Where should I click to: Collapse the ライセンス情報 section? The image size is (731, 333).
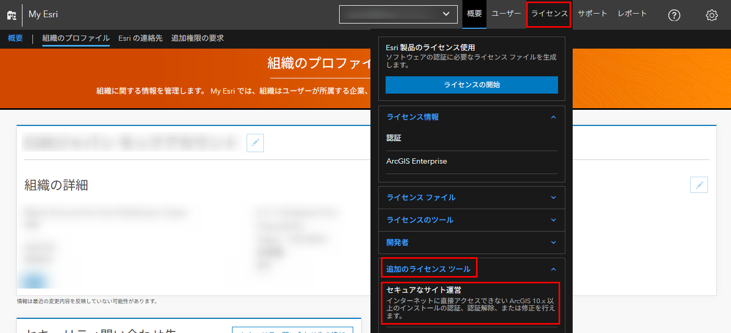pos(553,118)
